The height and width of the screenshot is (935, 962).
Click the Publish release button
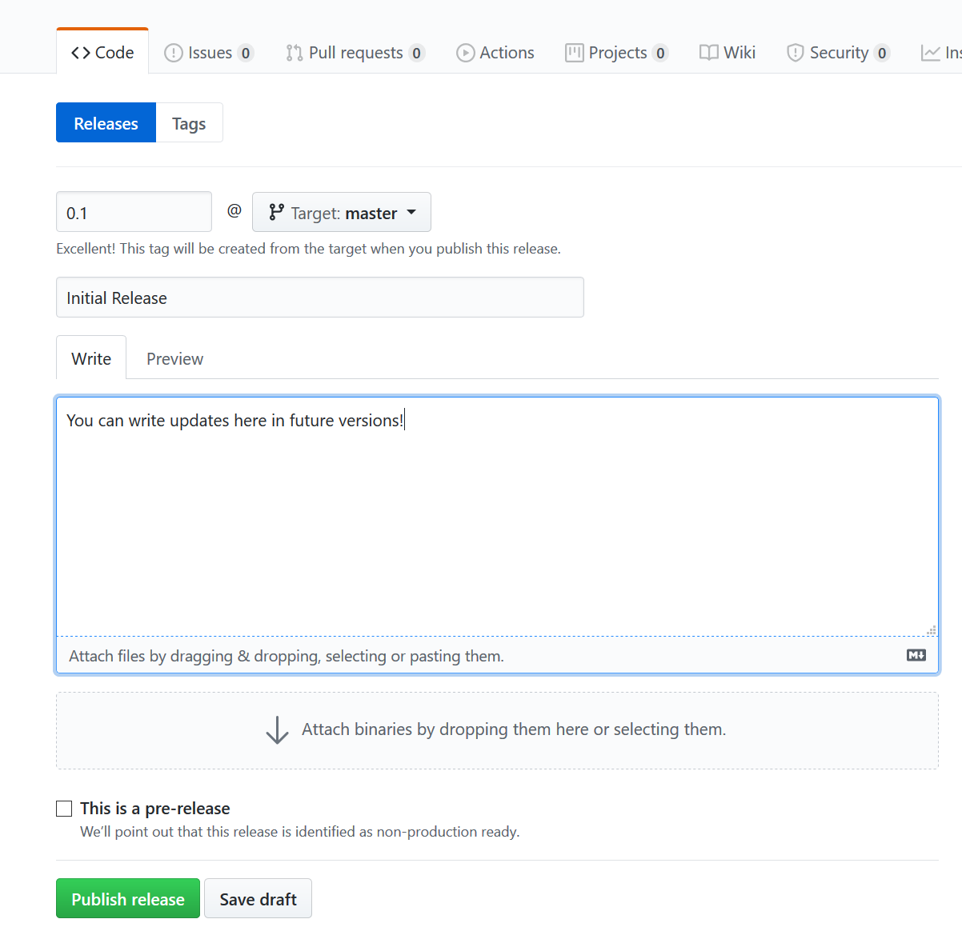click(x=127, y=898)
